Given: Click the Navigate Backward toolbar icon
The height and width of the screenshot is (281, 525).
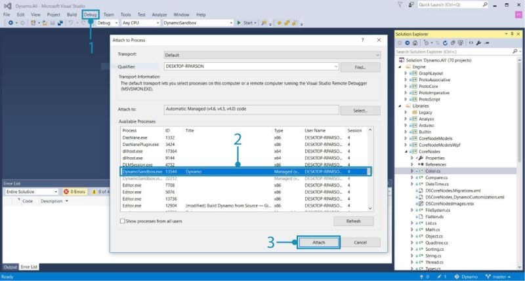Looking at the screenshot, I should (10, 23).
